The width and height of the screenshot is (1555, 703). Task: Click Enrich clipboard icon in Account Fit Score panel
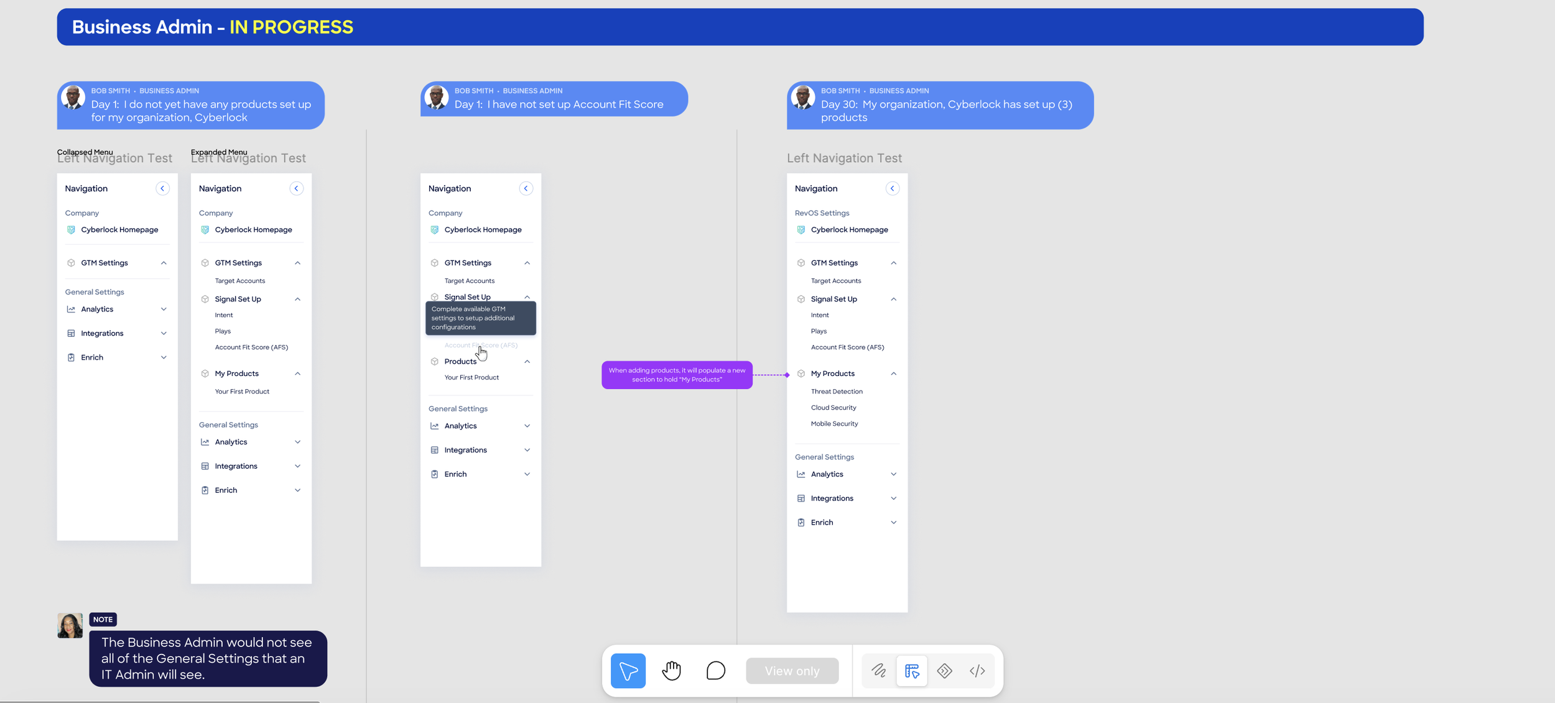pyautogui.click(x=434, y=474)
